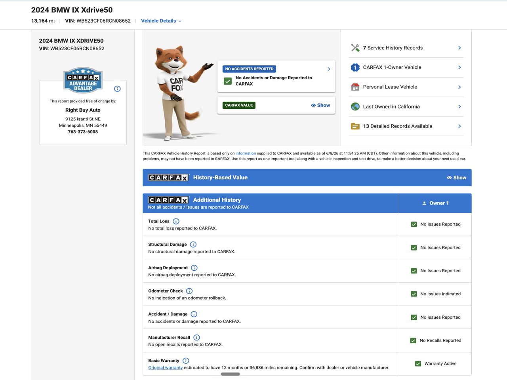
Task: Click the horizontal scrollbar thumb at bottom
Action: pos(230,374)
